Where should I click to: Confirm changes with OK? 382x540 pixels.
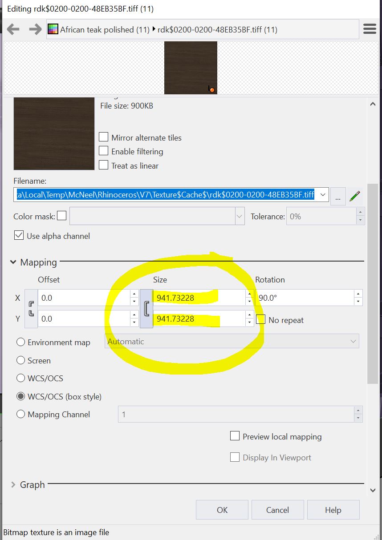222,510
